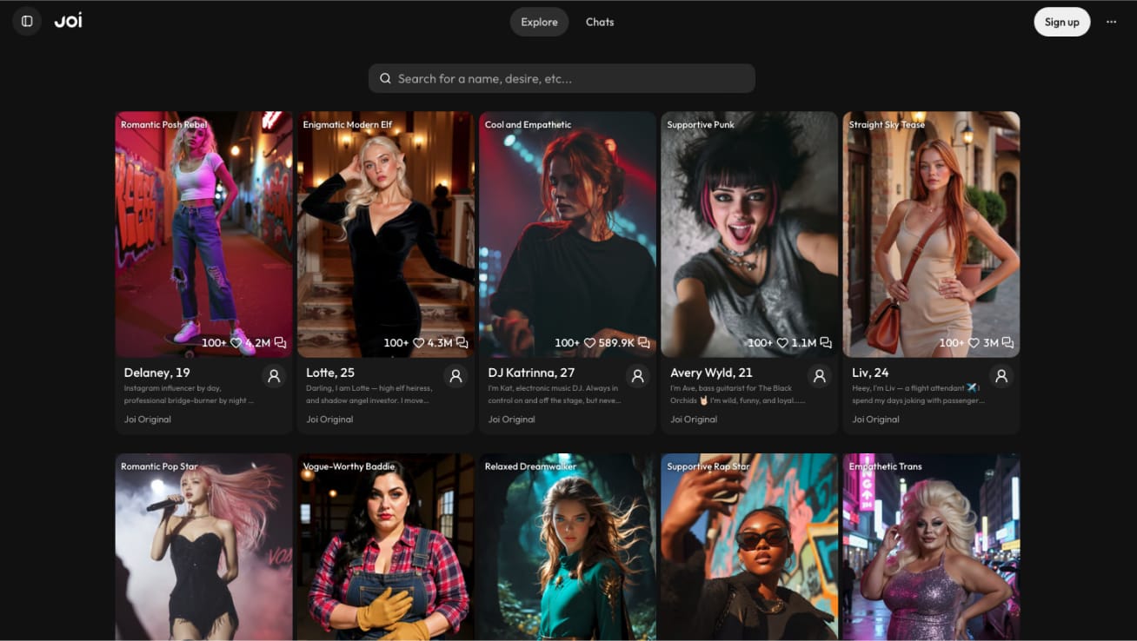1137x641 pixels.
Task: Open the Supportive Rap Star card image
Action: click(749, 547)
